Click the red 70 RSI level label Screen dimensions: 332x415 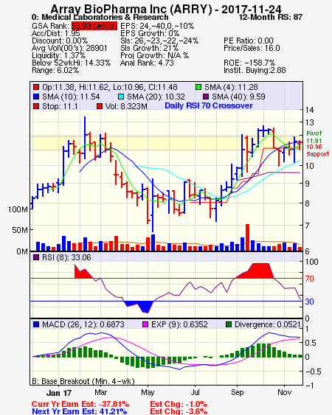coord(309,279)
